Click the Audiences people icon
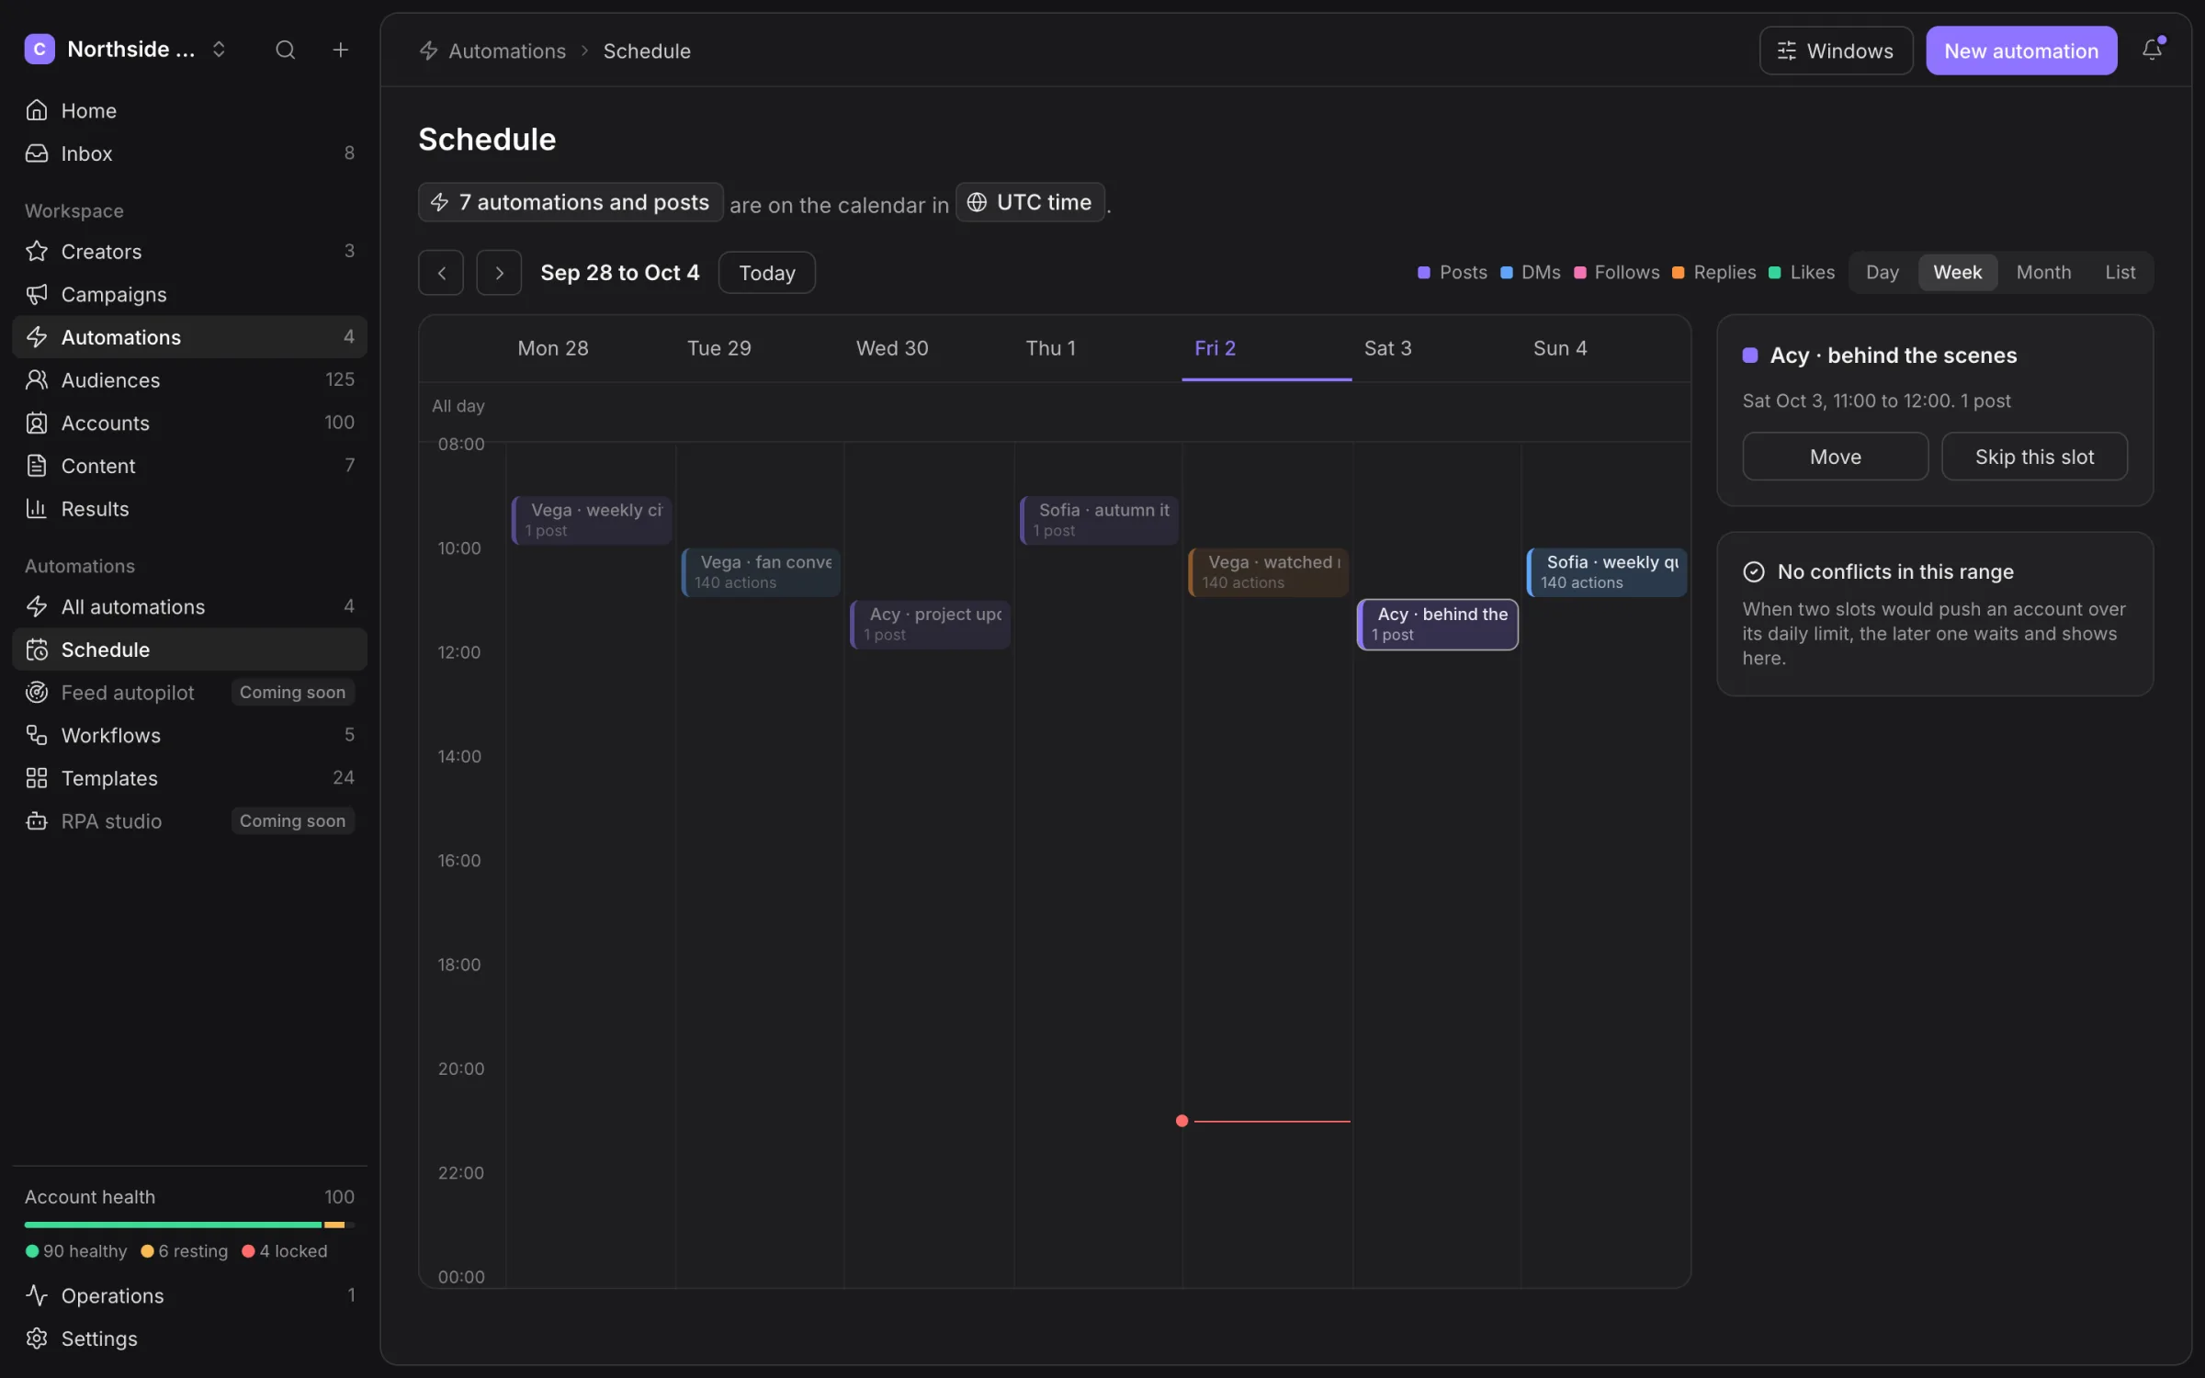The width and height of the screenshot is (2205, 1378). 37,379
